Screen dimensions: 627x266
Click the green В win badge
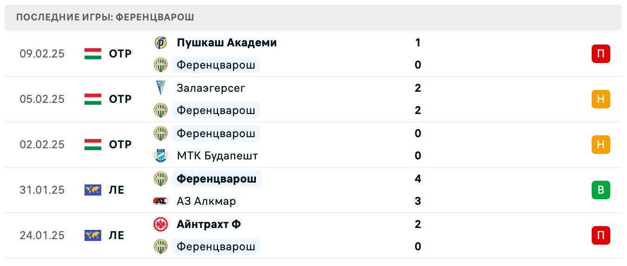pyautogui.click(x=601, y=190)
